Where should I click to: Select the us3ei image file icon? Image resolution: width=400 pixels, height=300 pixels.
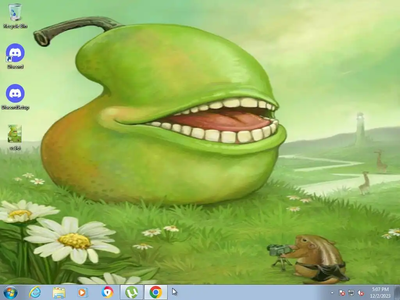(15, 137)
